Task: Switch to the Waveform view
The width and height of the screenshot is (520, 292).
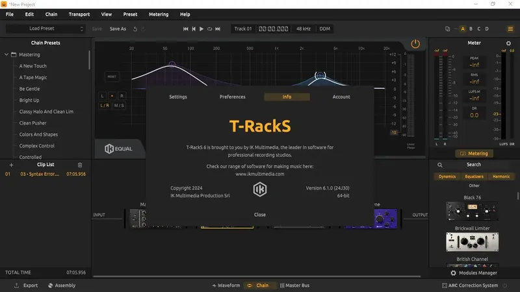Action: (226, 286)
